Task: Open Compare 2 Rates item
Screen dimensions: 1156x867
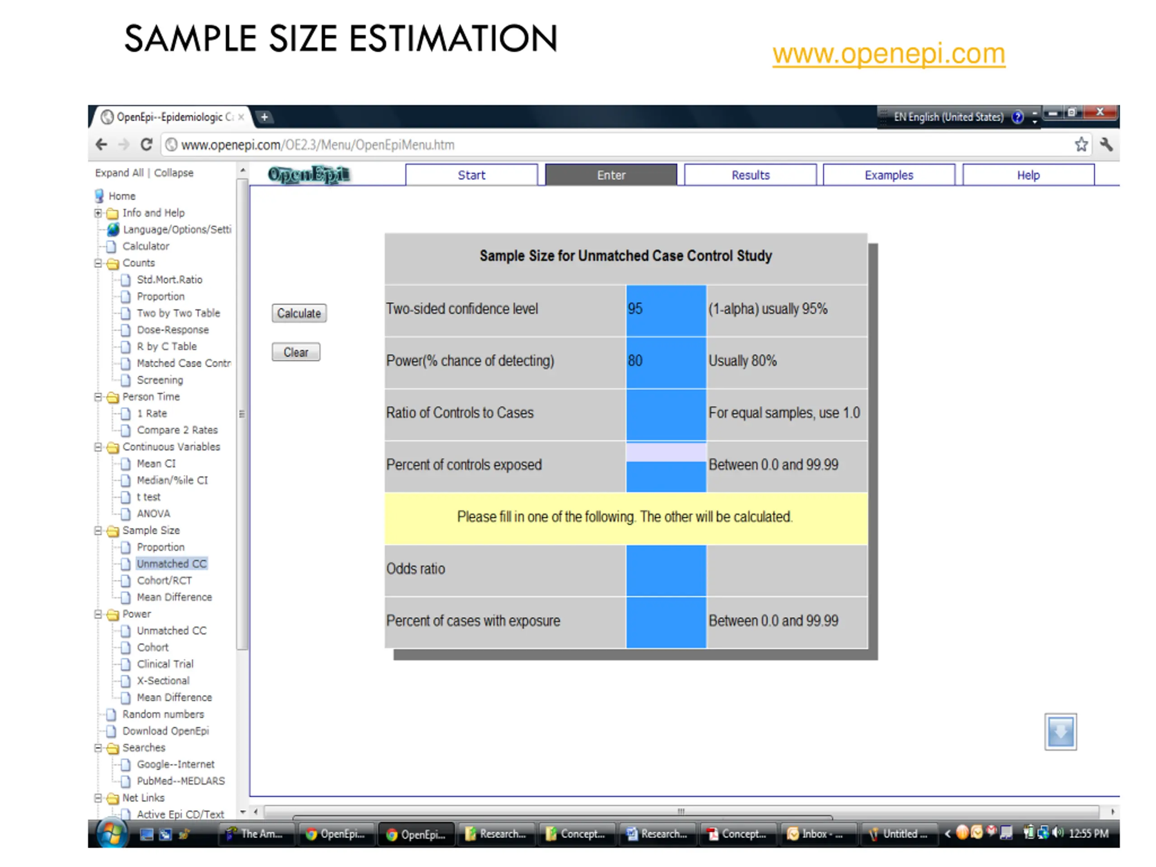Action: (x=177, y=430)
